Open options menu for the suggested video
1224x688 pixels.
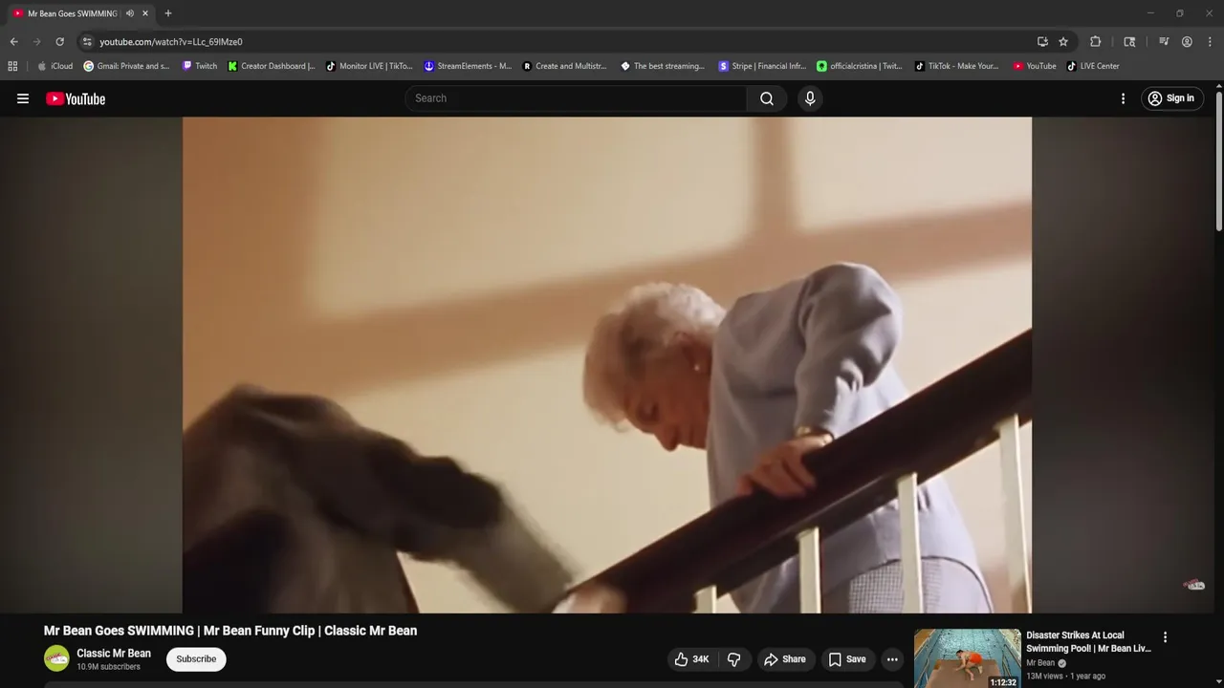coord(1165,637)
